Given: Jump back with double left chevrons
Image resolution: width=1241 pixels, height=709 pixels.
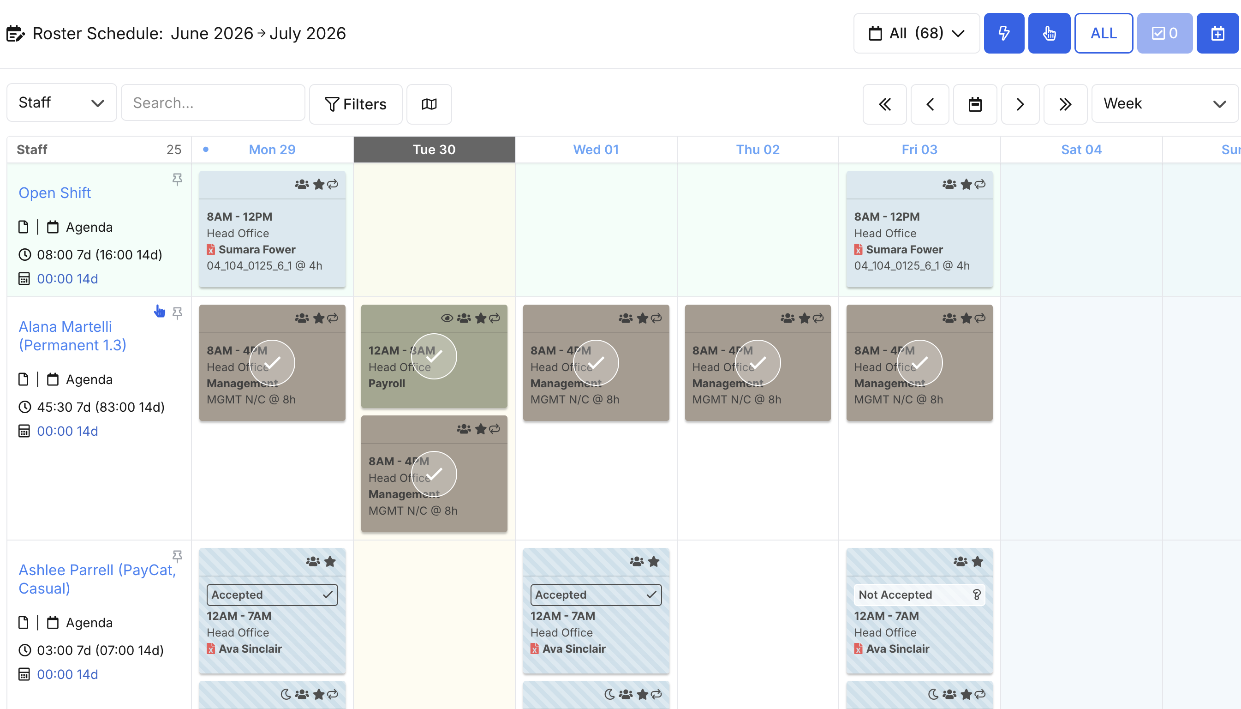Looking at the screenshot, I should 884,104.
